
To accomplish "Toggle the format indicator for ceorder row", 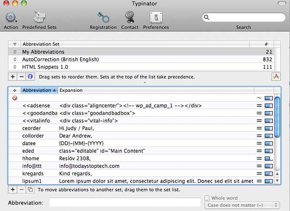I will [269, 128].
